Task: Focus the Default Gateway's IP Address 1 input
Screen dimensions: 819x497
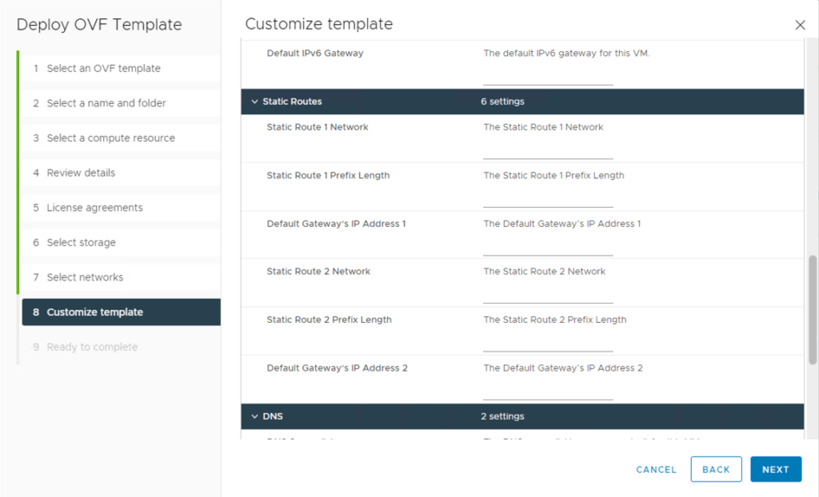Action: 548,248
